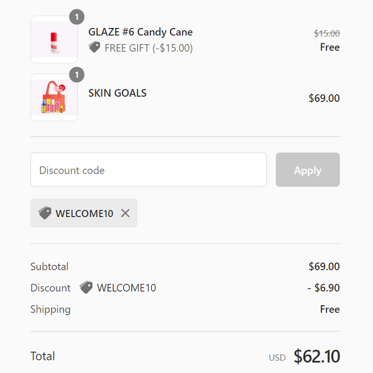
Task: Click the USD currency label
Action: tap(277, 357)
